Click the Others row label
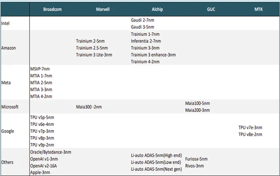The width and height of the screenshot is (280, 176). (8, 162)
